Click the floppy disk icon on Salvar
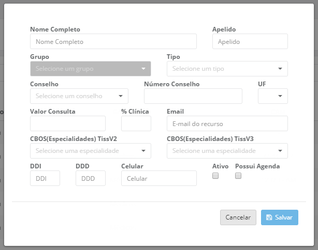 tap(269, 217)
